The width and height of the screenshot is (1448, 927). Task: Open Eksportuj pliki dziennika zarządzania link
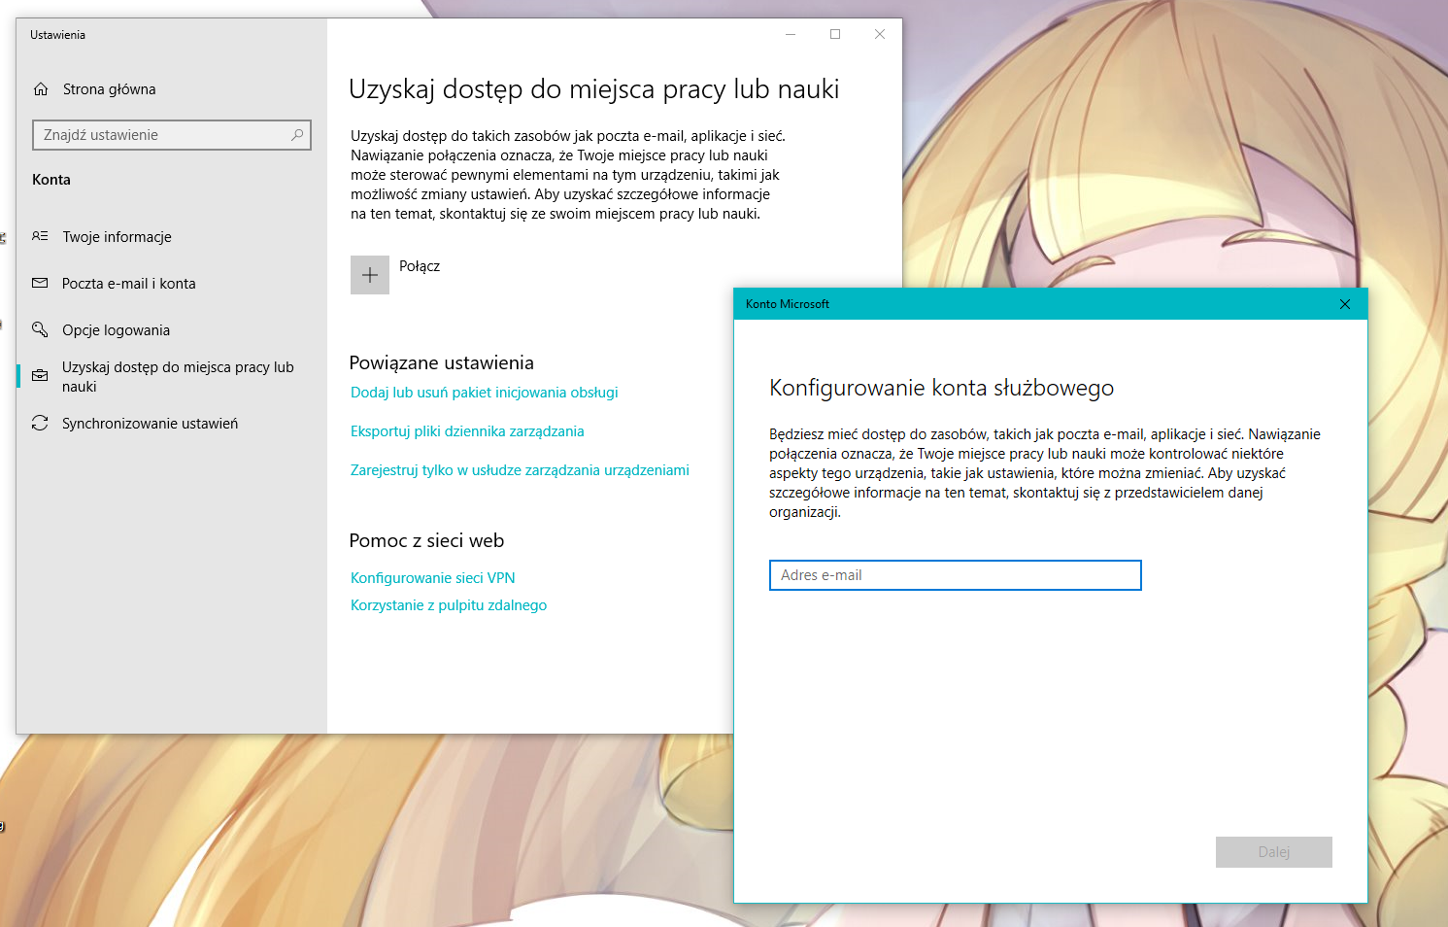tap(467, 431)
